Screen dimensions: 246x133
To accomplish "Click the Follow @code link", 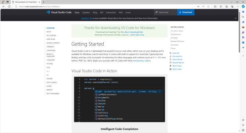I will click(x=177, y=60).
